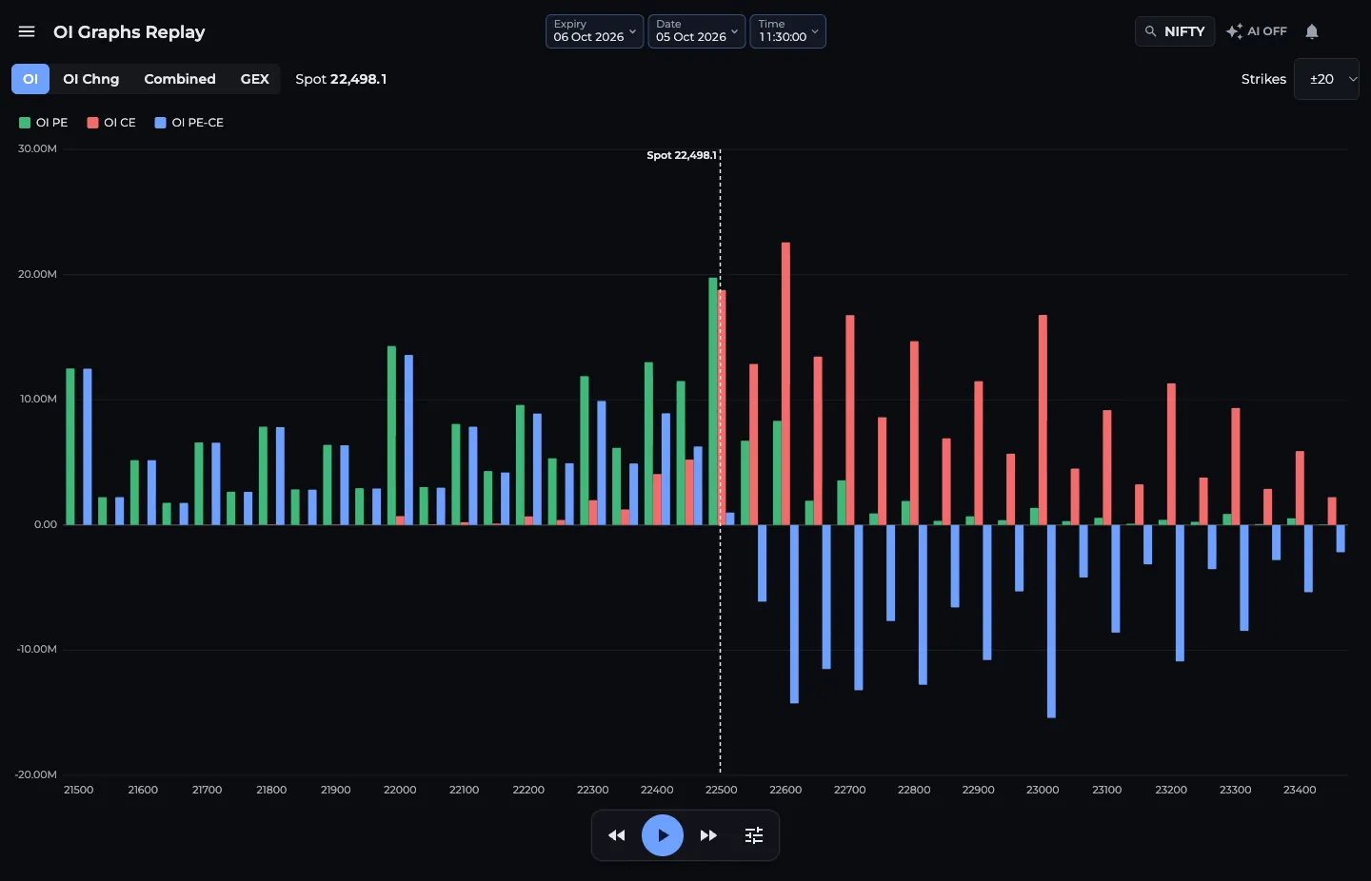1371x881 pixels.
Task: Switch to the OI Chng tab
Action: (x=91, y=79)
